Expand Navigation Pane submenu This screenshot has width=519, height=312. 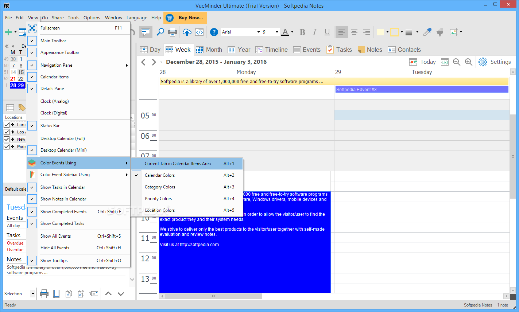pos(127,65)
